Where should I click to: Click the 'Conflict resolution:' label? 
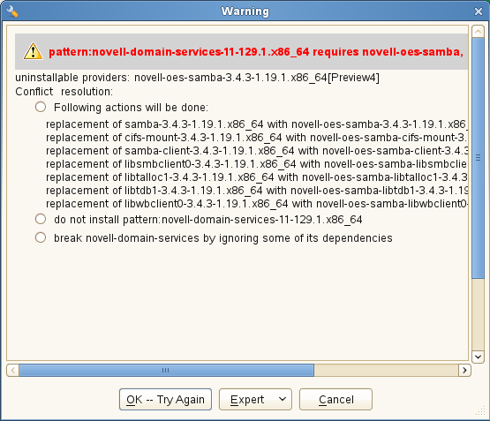[64, 92]
